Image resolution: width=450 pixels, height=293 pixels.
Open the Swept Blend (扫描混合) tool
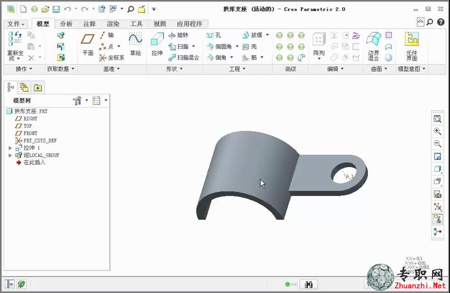point(184,58)
